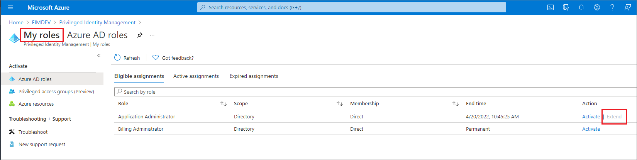
Task: Click Extend for Application Administrator
Action: (x=614, y=116)
